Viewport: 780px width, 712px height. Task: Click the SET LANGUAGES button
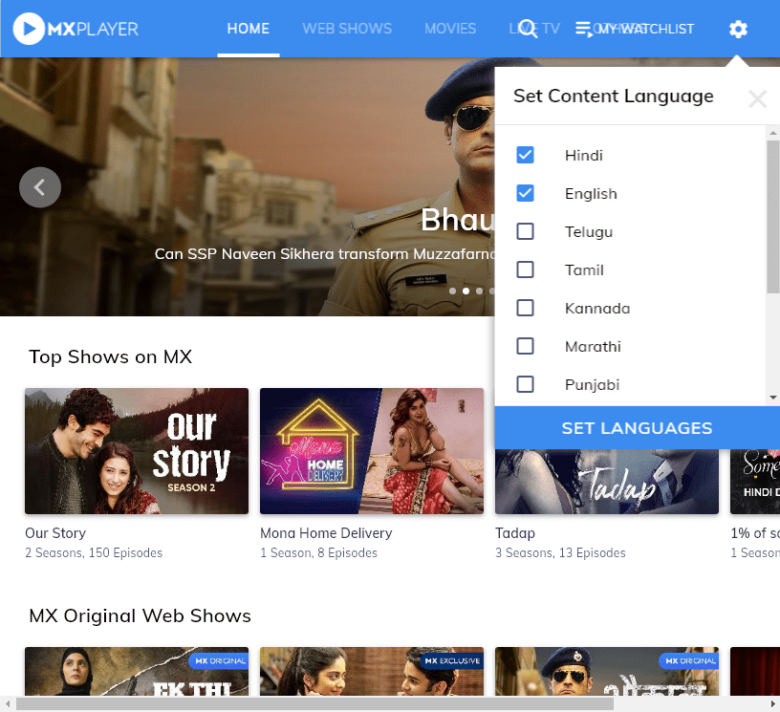[638, 428]
